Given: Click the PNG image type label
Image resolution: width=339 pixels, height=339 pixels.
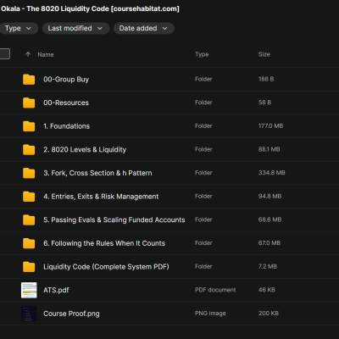Looking at the screenshot, I should click(210, 314).
